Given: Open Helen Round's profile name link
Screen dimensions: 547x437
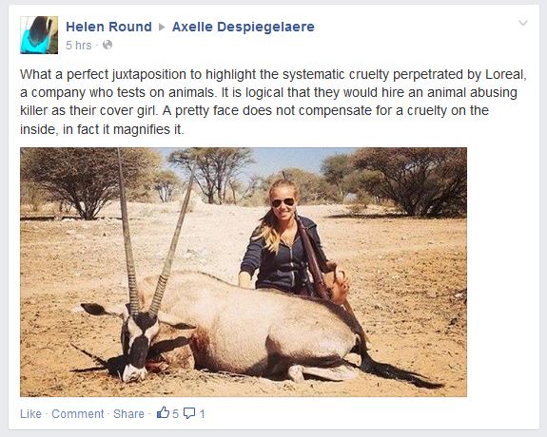Looking at the screenshot, I should click(x=108, y=27).
